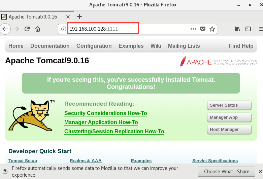Image resolution: width=263 pixels, height=179 pixels.
Task: Click the Host Manager button
Action: click(229, 130)
